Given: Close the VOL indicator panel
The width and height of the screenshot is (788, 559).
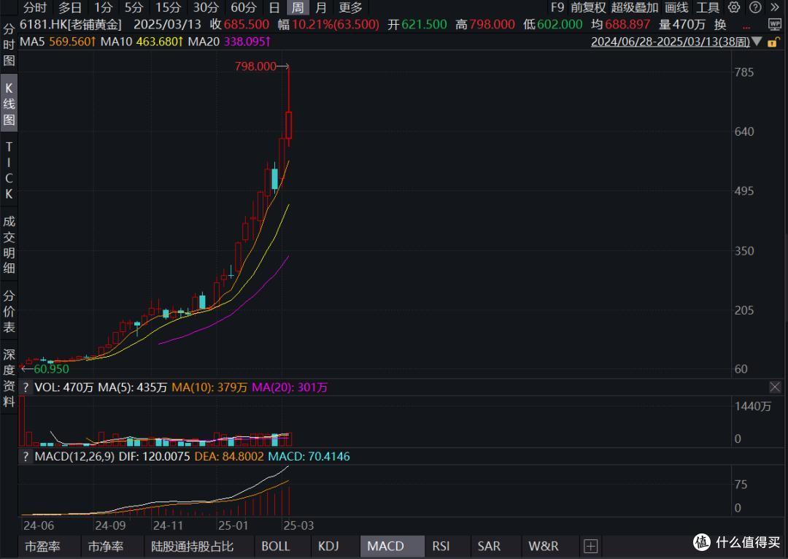Looking at the screenshot, I should pyautogui.click(x=775, y=387).
